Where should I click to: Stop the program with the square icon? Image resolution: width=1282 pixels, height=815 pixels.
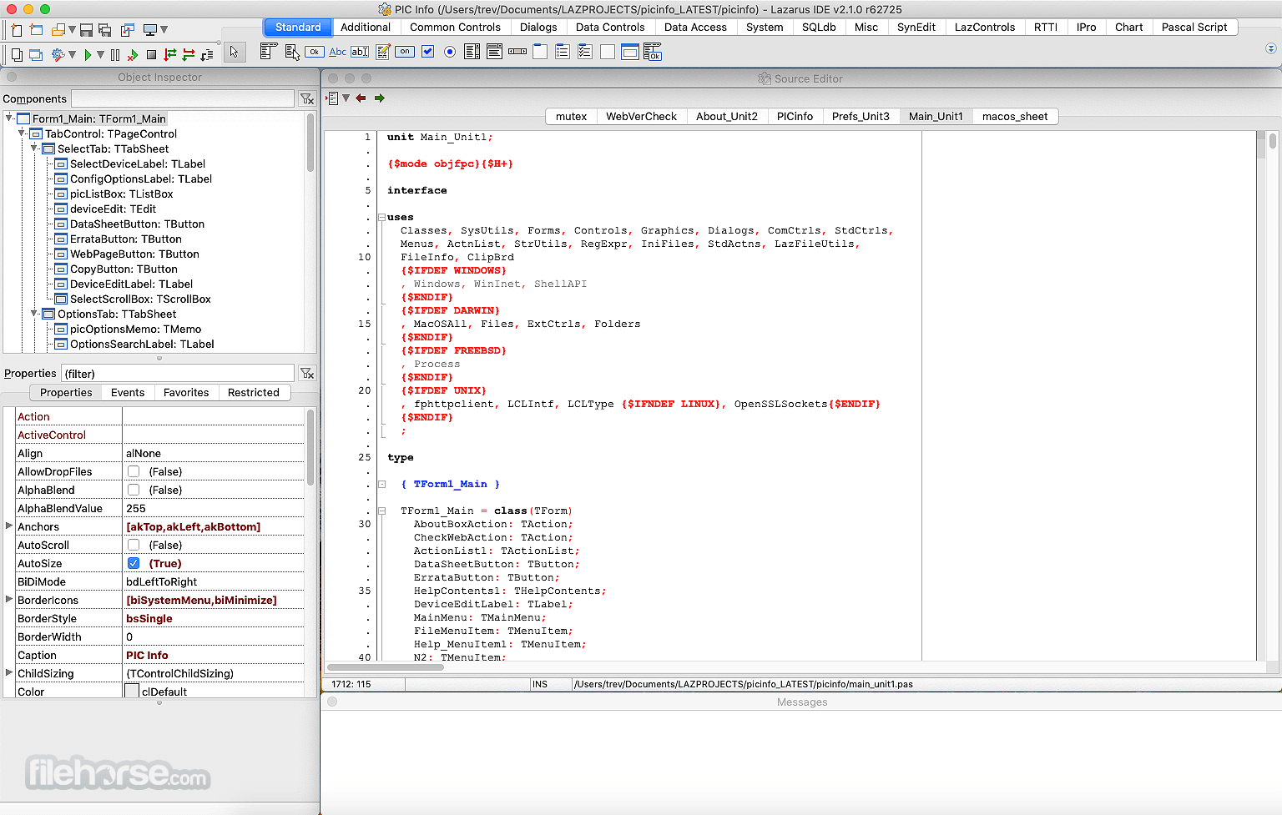point(151,55)
